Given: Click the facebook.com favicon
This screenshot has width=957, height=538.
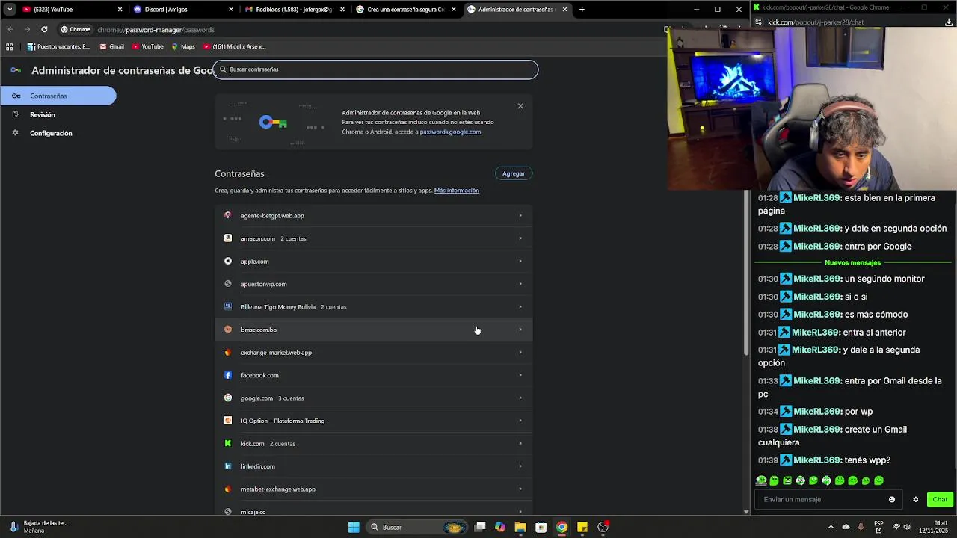Looking at the screenshot, I should [x=228, y=375].
